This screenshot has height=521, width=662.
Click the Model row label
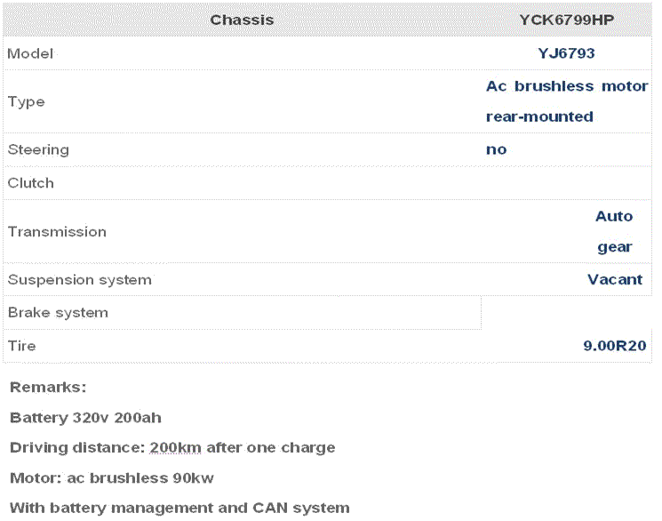pos(30,53)
